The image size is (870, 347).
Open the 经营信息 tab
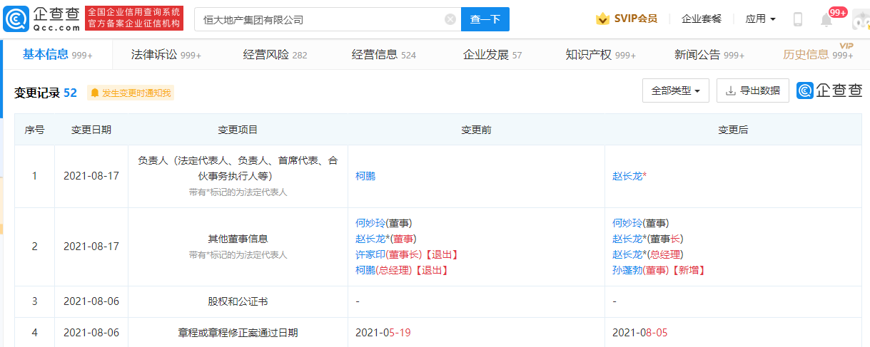click(x=384, y=55)
